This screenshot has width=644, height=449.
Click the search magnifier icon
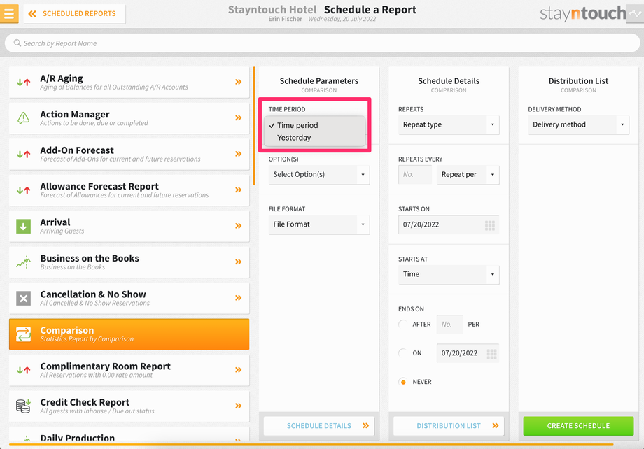click(x=17, y=43)
